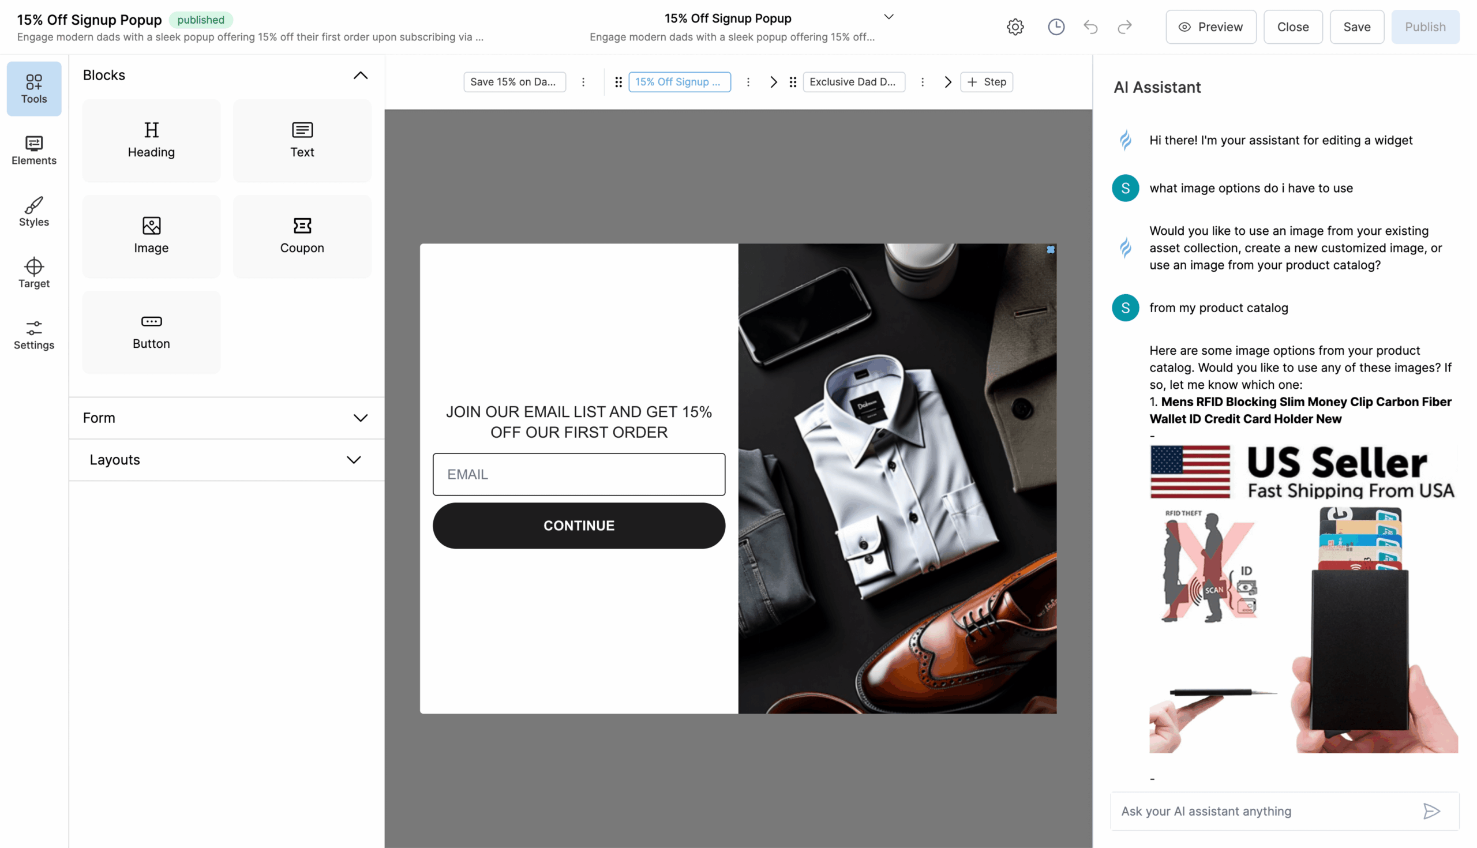Collapse the Blocks section
The height and width of the screenshot is (848, 1477).
click(x=360, y=75)
